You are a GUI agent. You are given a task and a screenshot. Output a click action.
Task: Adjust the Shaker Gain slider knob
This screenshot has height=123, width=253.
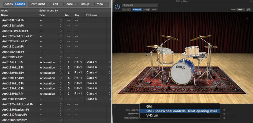(224, 114)
